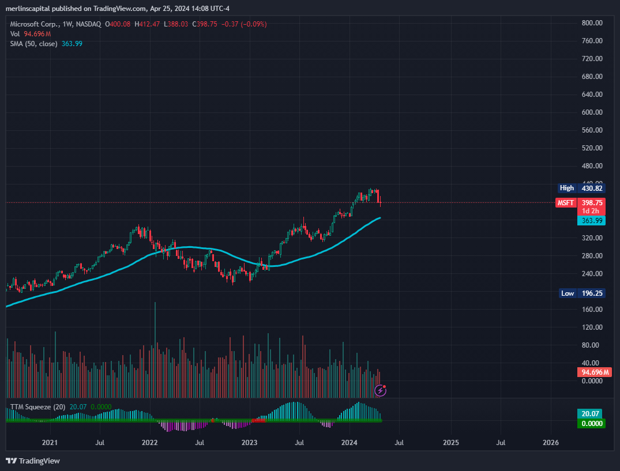Click the Jul label between 2021 and 2022
This screenshot has width=620, height=471.
[100, 443]
